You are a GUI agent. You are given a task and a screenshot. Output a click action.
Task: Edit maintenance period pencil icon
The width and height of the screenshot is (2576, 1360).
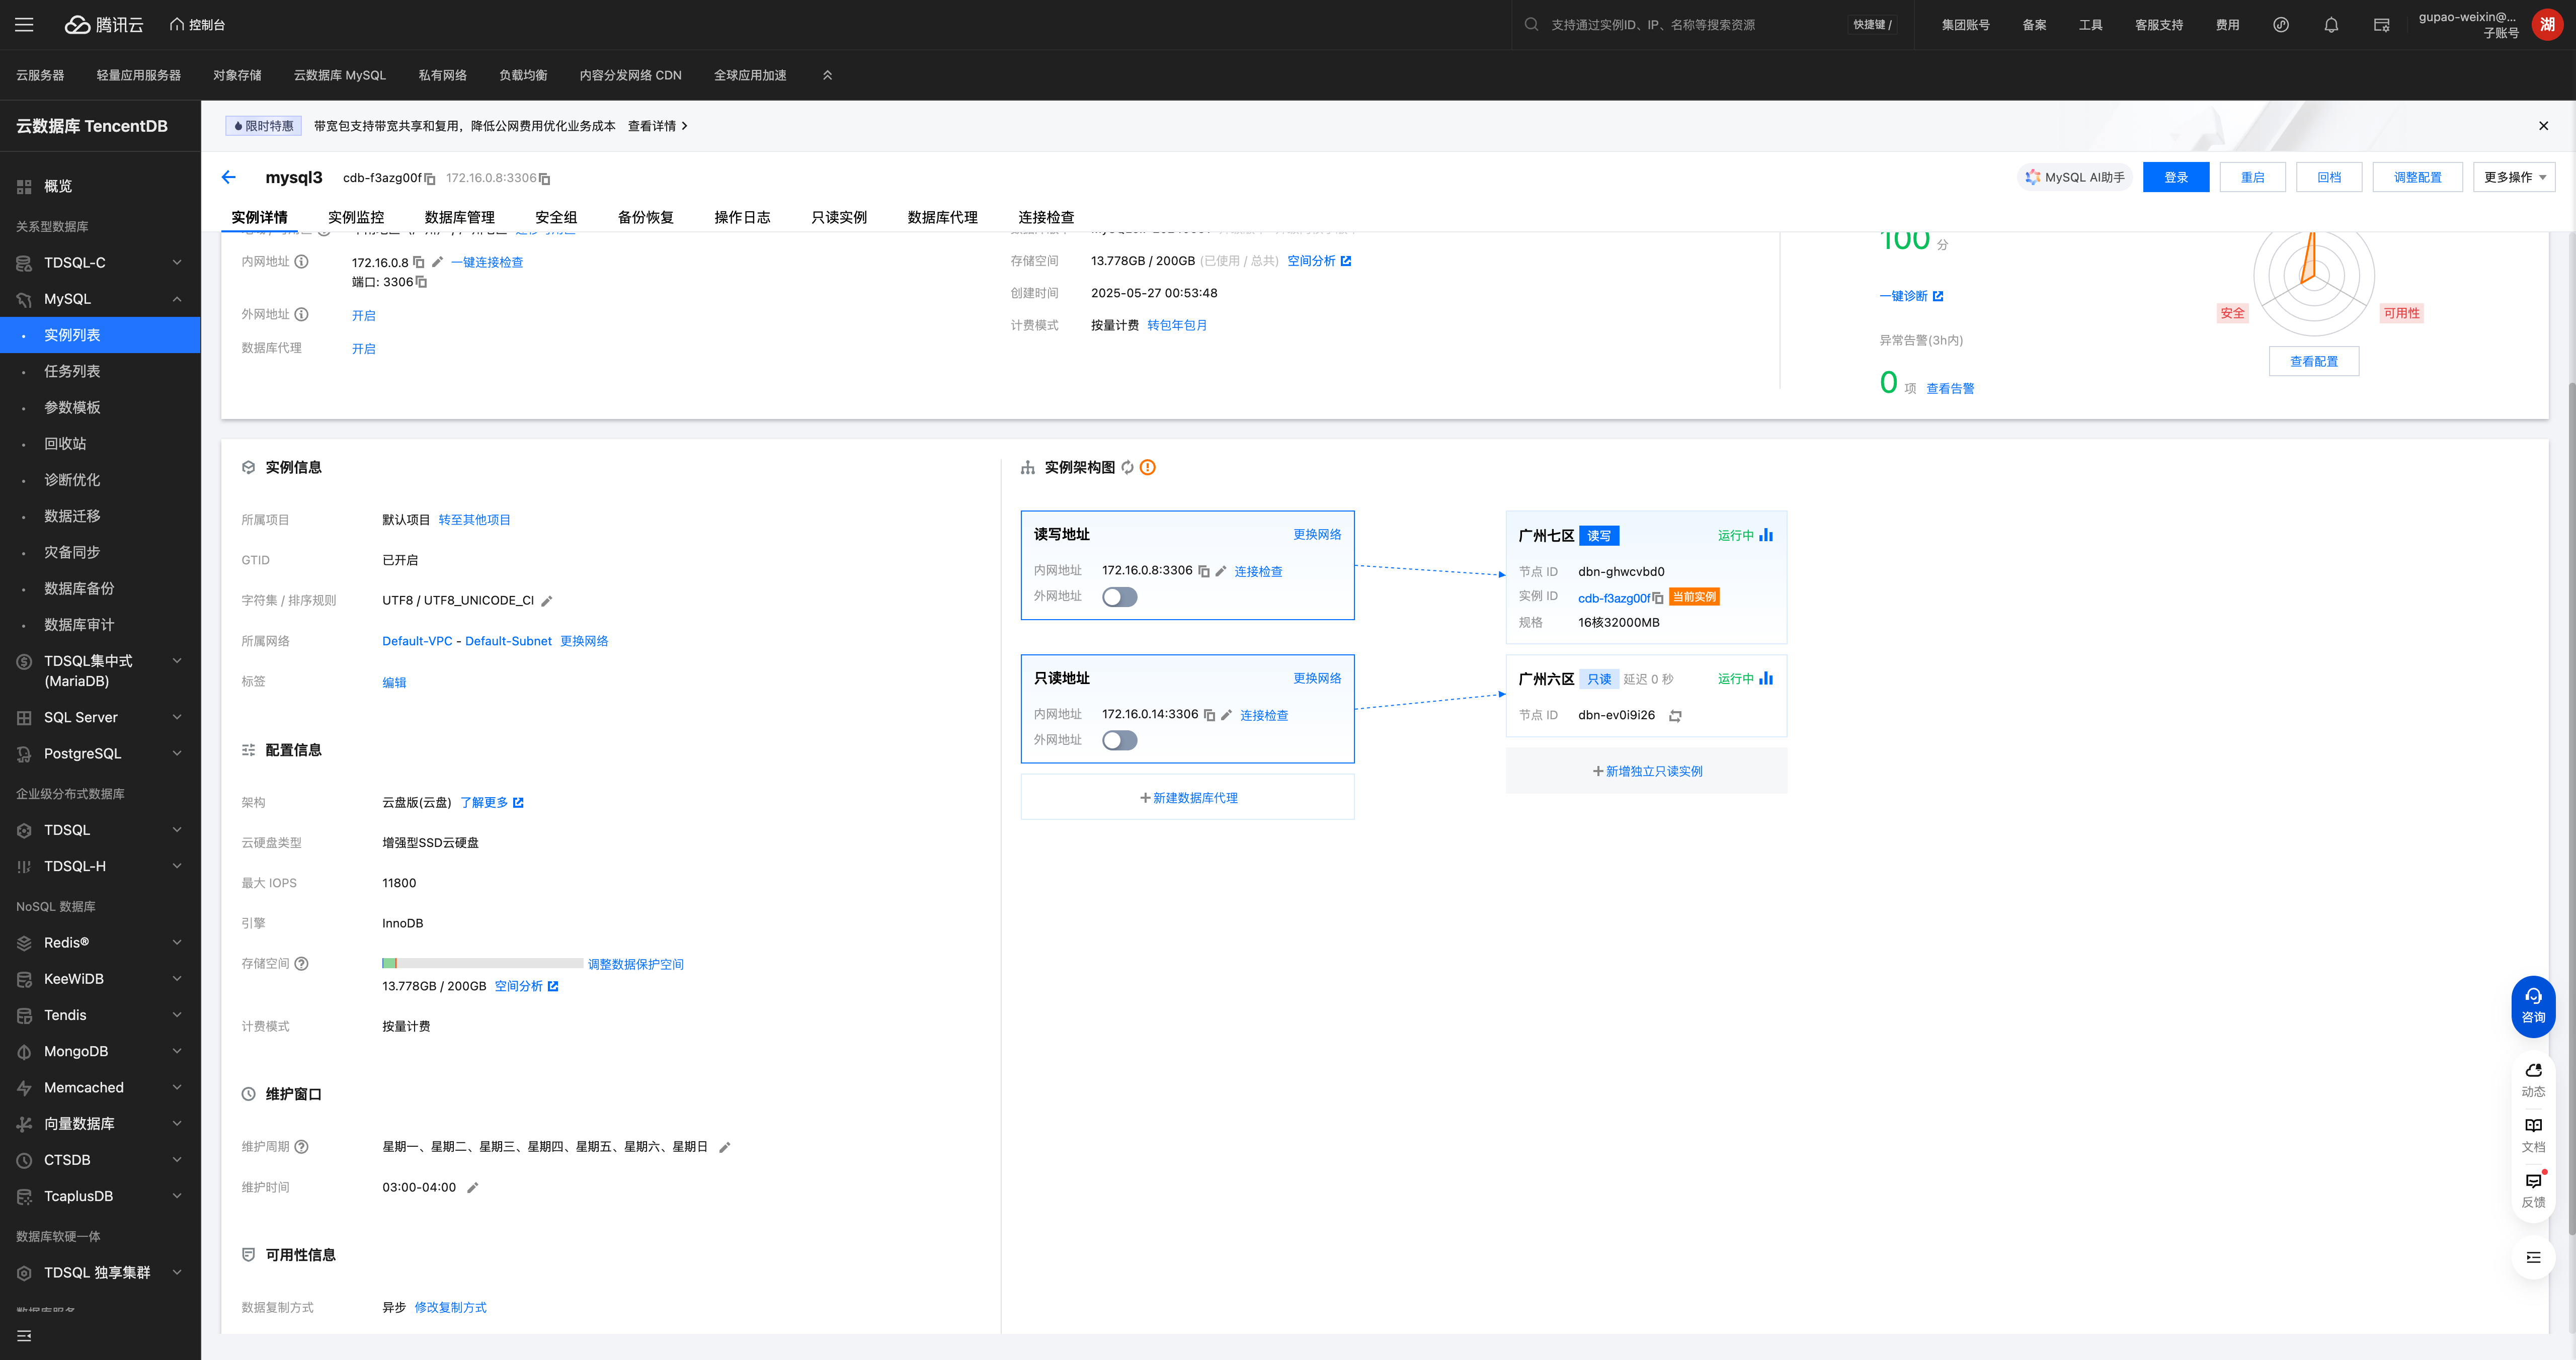point(725,1147)
